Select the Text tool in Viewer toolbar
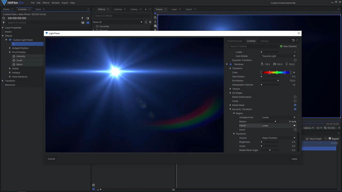The width and height of the screenshot is (342, 192). click(155, 22)
